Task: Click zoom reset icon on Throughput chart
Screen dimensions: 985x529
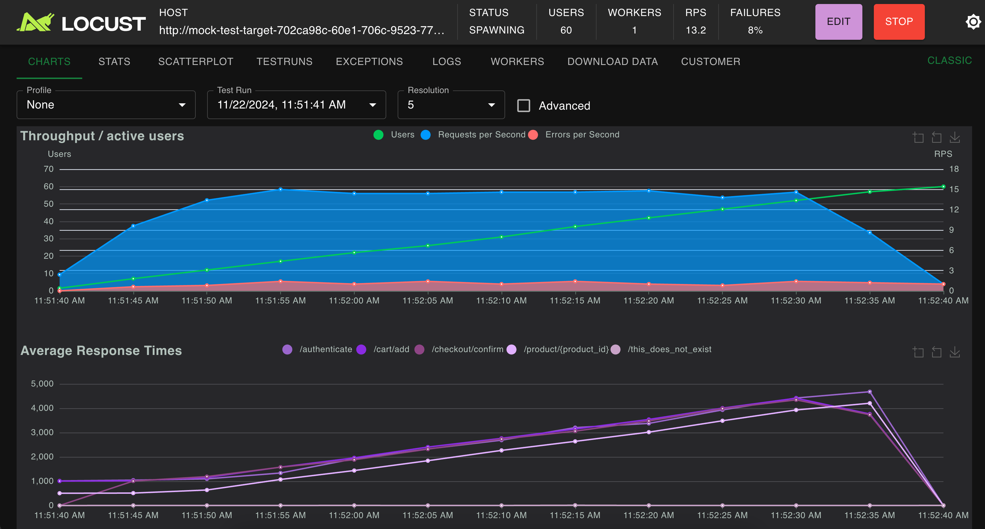Action: coord(937,137)
